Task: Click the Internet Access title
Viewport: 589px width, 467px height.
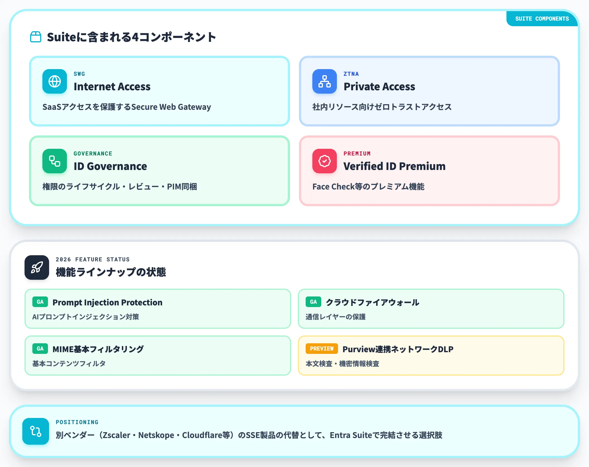Action: coord(112,87)
